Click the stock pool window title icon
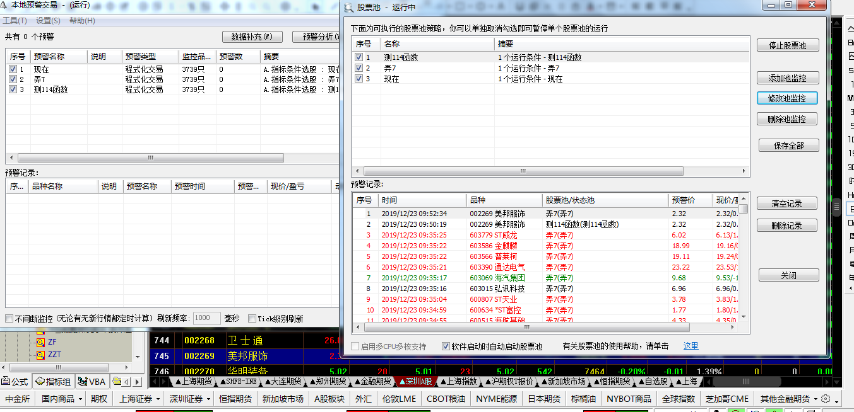854x412 pixels. (349, 8)
